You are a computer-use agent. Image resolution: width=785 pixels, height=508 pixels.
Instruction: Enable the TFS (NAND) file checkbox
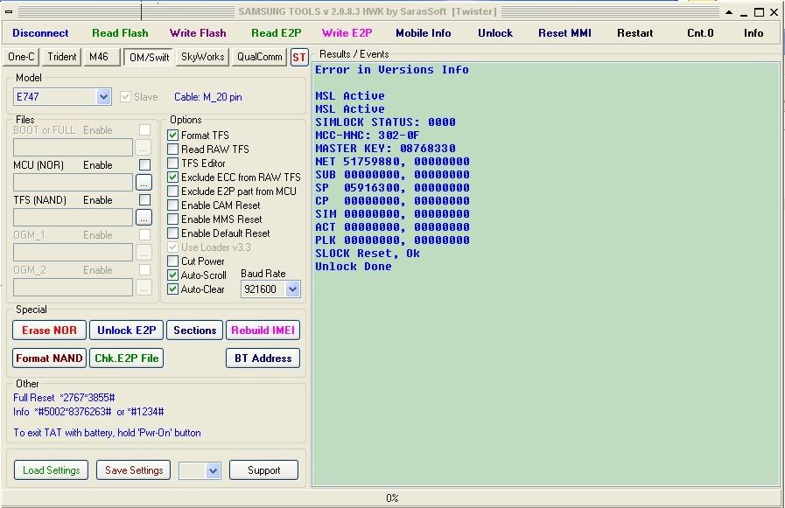pos(144,199)
